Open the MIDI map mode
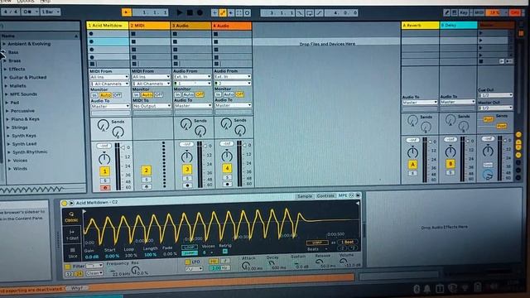530x298 pixels. (x=479, y=12)
